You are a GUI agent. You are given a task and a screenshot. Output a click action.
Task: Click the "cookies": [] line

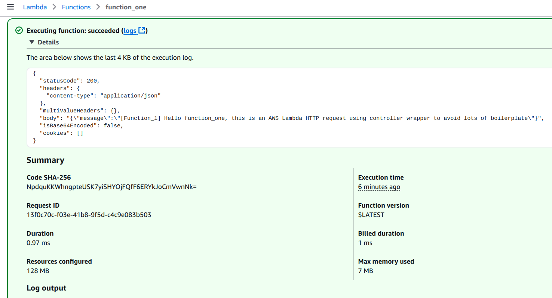[61, 133]
